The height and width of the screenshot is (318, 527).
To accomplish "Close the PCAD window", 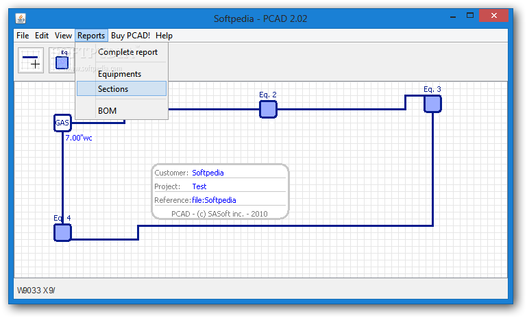I will pyautogui.click(x=493, y=16).
